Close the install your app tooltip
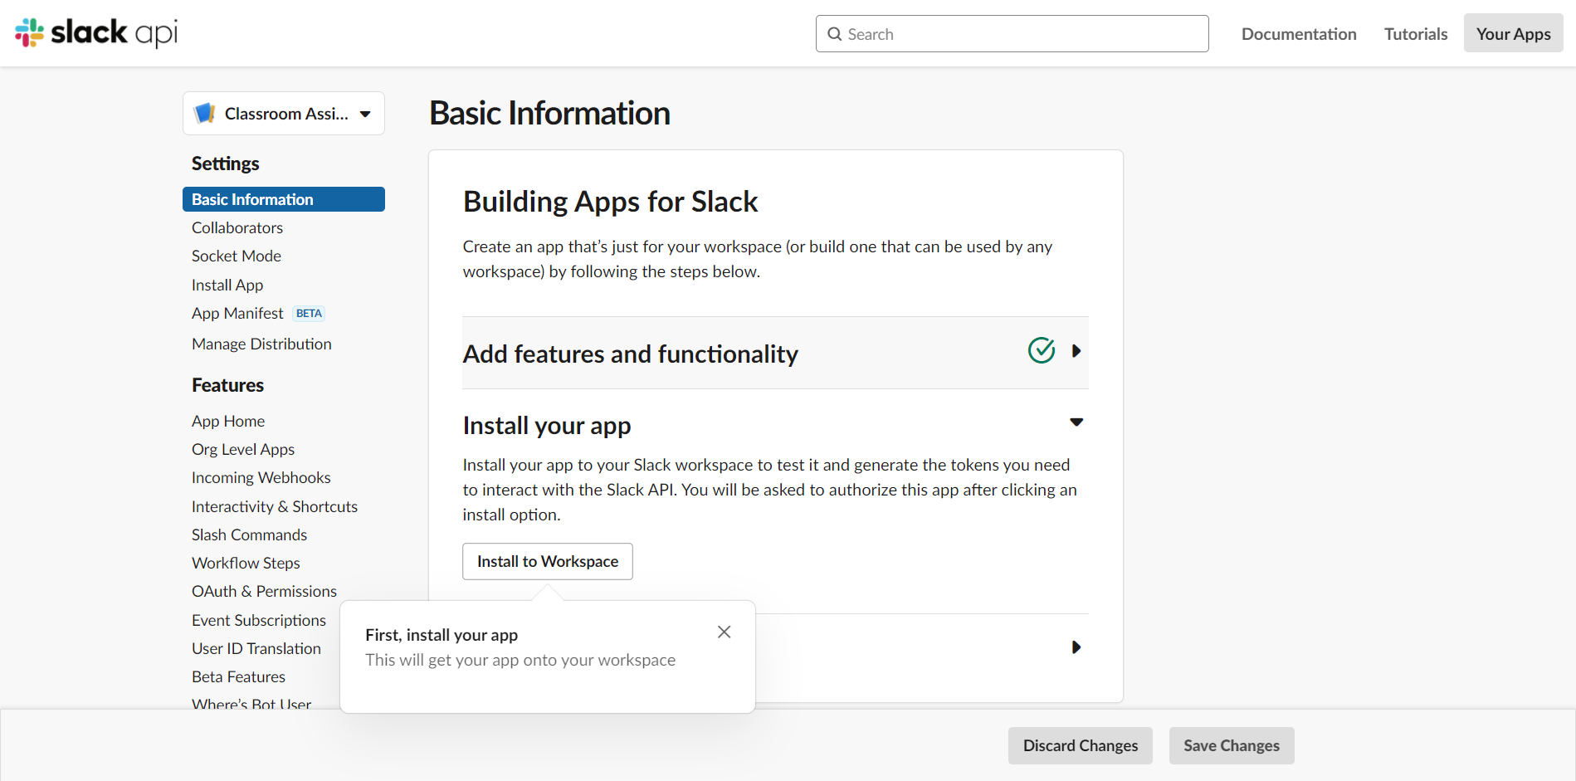 [x=724, y=632]
